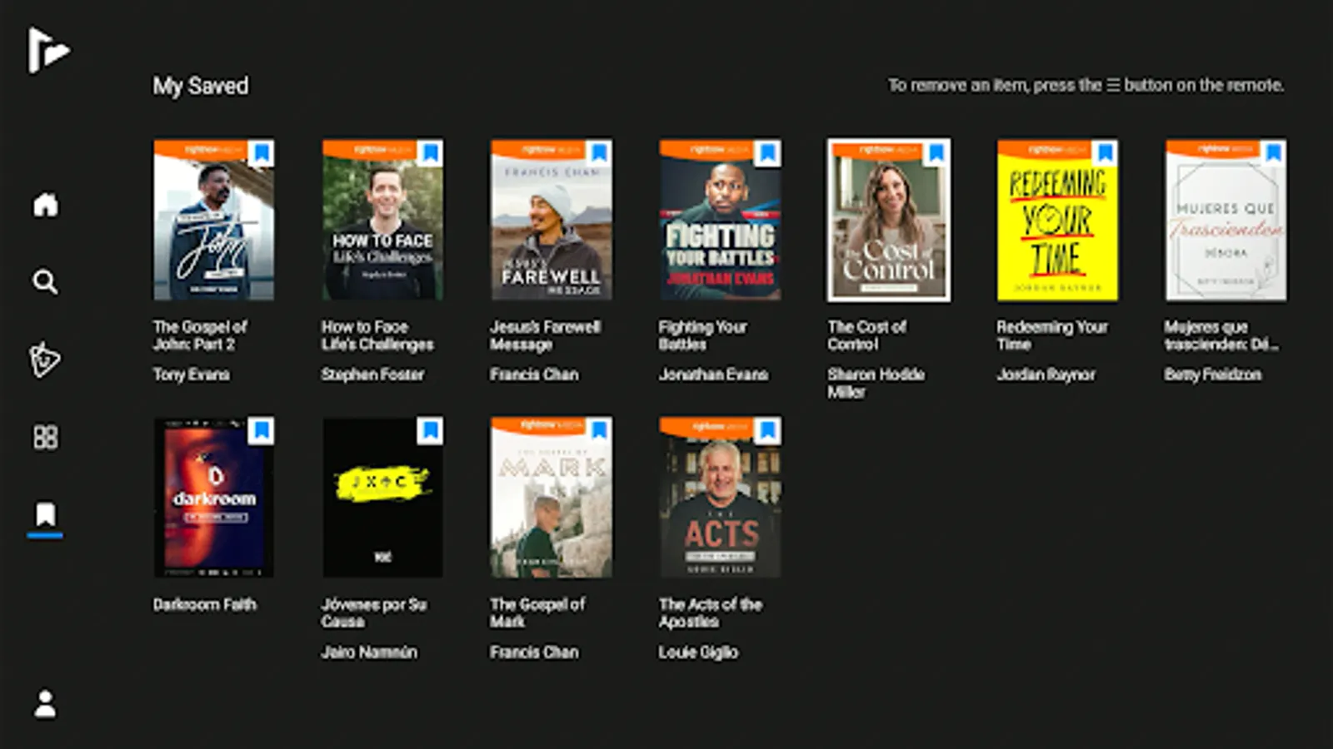Click the title "The Gospel of Mark"
Image resolution: width=1333 pixels, height=749 pixels.
tap(537, 613)
